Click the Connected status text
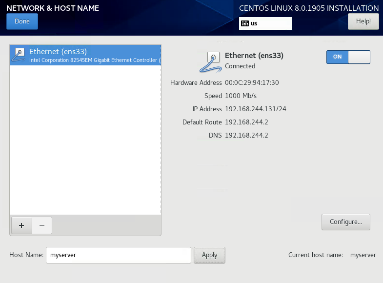This screenshot has width=383, height=283. pos(240,66)
